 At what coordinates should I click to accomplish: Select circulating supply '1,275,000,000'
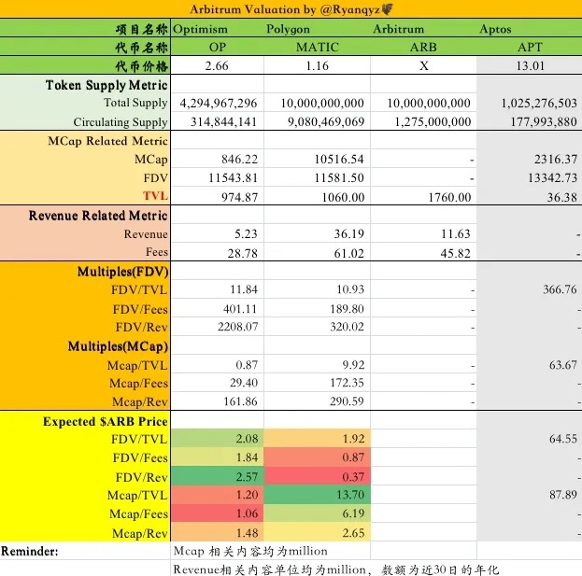(433, 122)
